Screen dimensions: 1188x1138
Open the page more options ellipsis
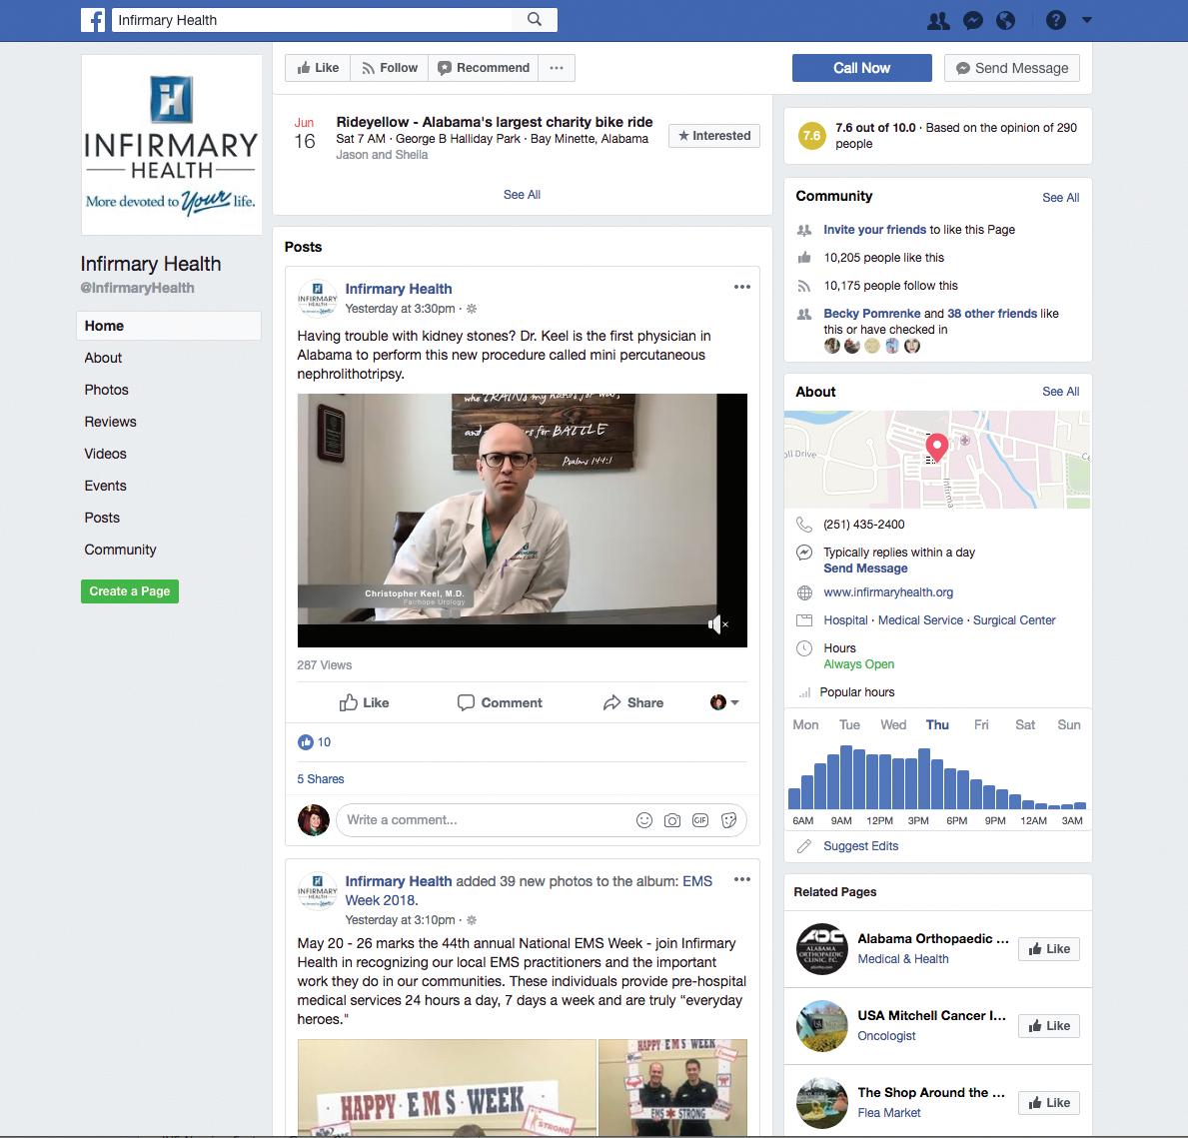point(557,67)
